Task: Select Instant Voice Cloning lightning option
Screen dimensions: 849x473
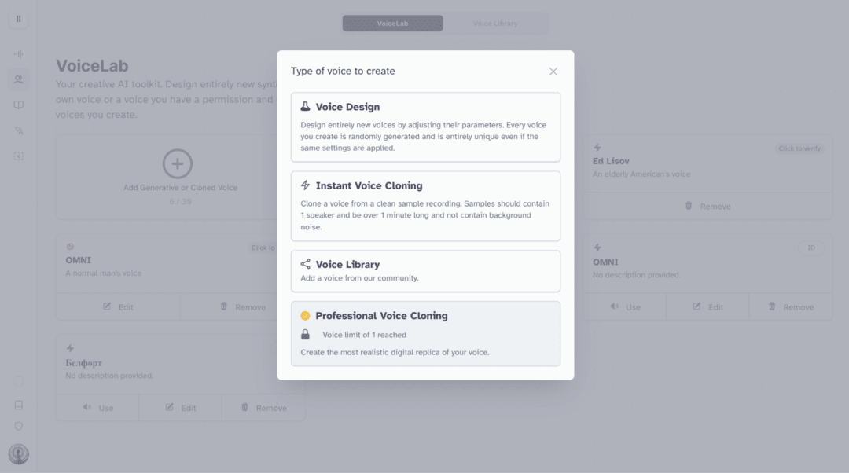Action: 306,185
